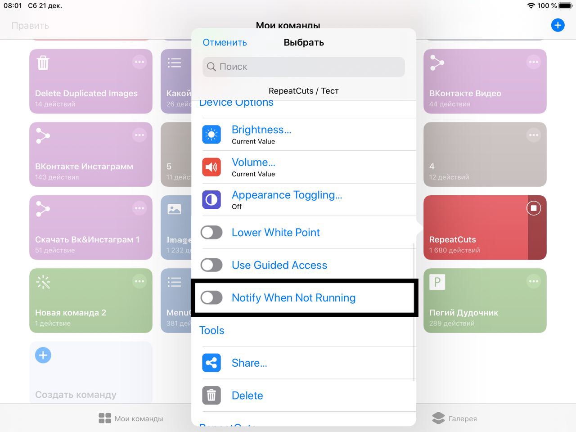
Task: Cancel the picker with Отменить
Action: tap(225, 42)
